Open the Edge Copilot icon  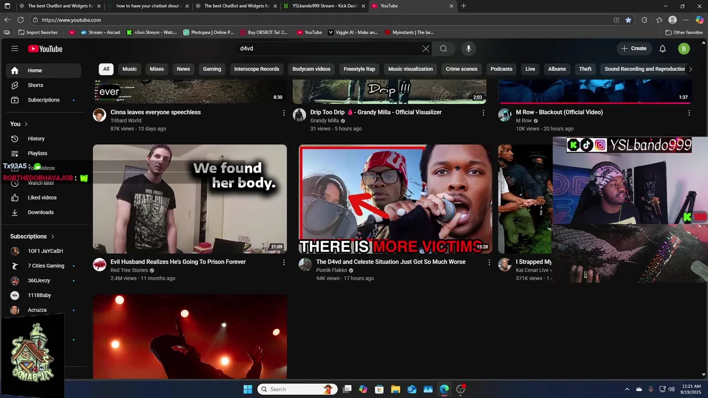click(x=700, y=20)
